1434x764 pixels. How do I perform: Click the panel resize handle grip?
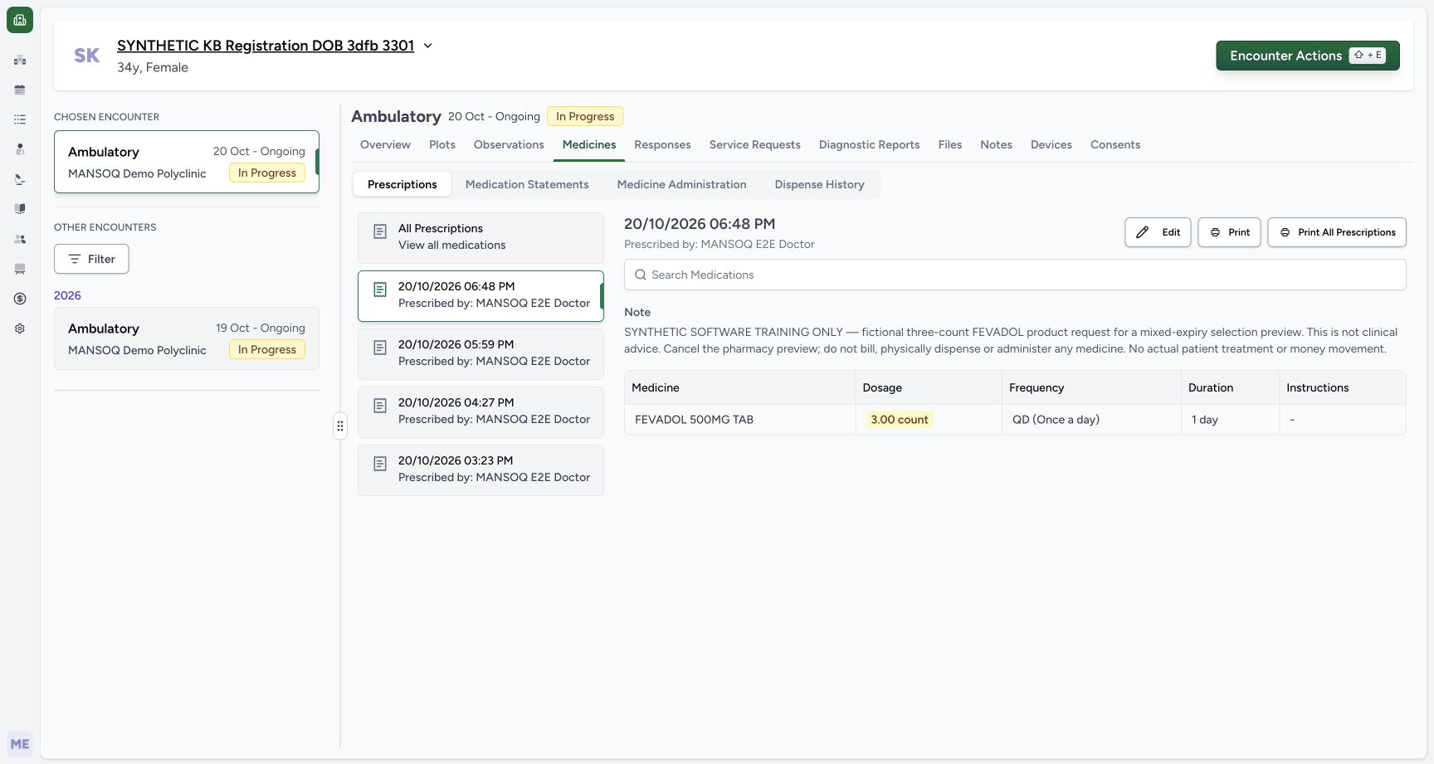click(x=340, y=426)
